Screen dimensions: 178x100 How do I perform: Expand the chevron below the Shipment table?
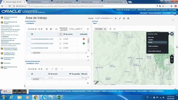click(x=88, y=57)
